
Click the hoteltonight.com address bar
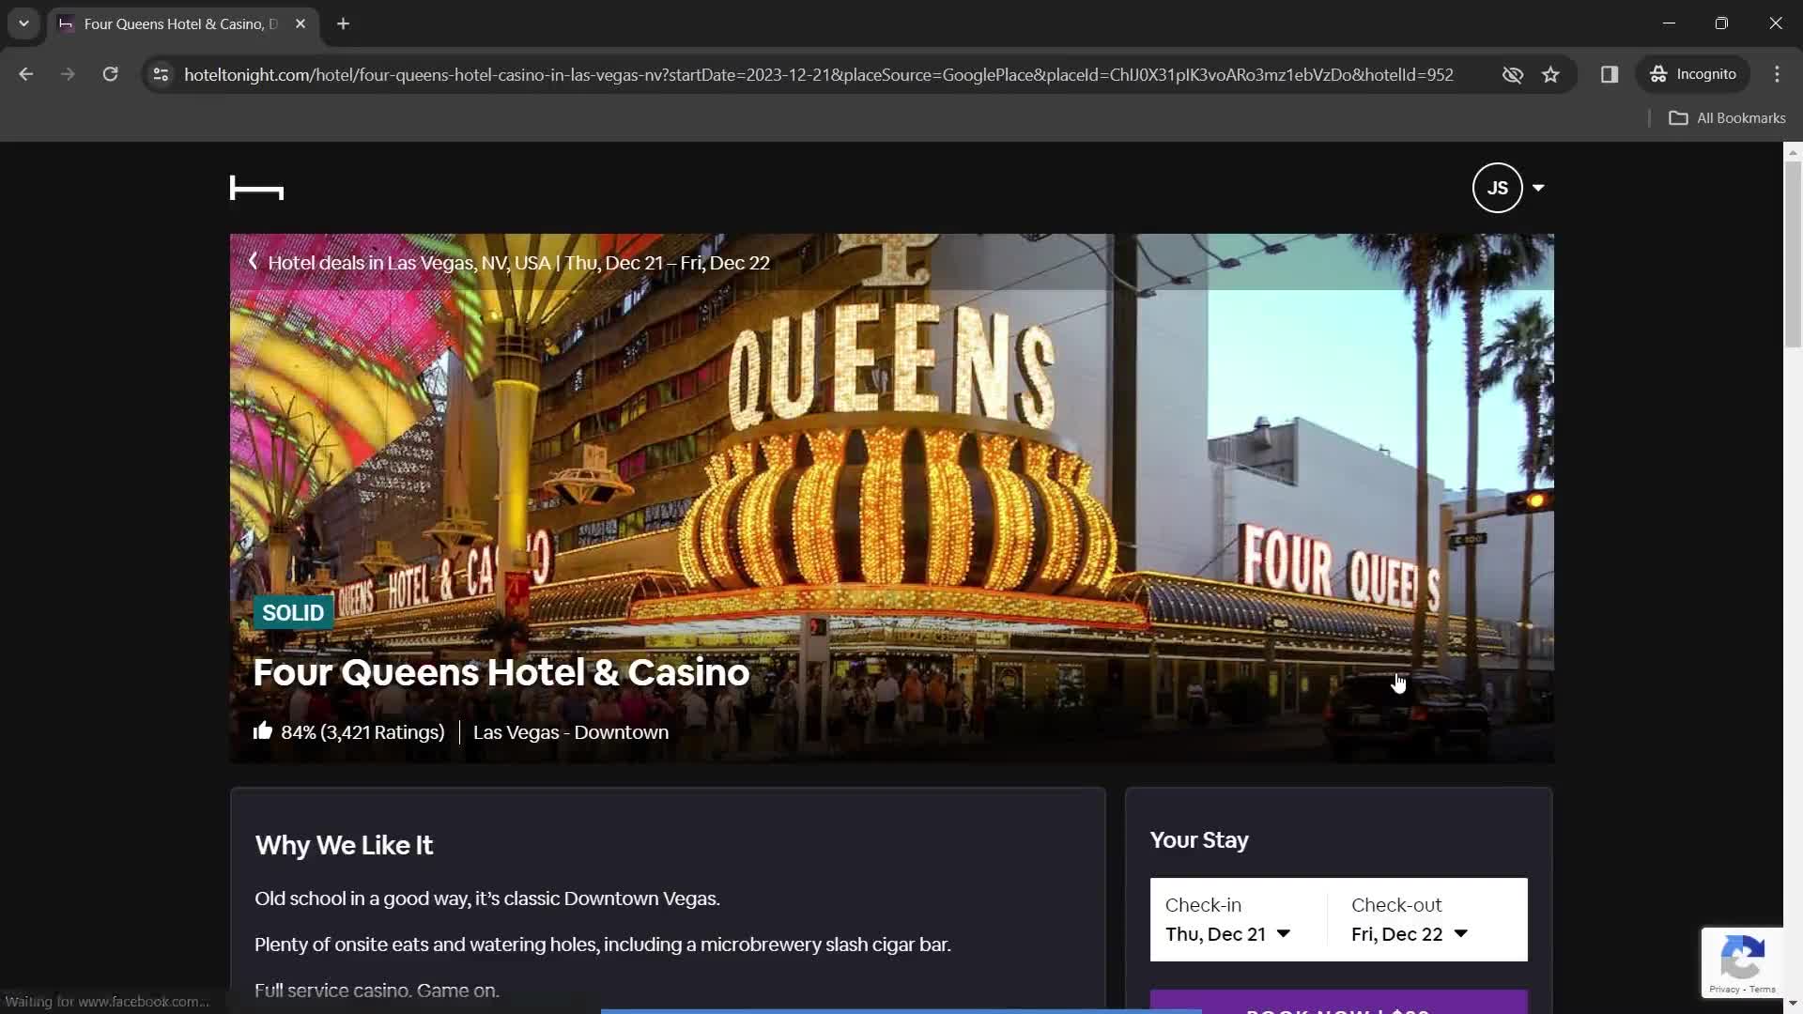(818, 74)
